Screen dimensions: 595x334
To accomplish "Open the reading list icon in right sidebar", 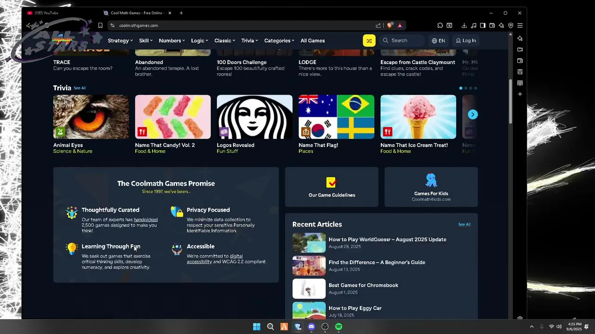I will point(520,83).
